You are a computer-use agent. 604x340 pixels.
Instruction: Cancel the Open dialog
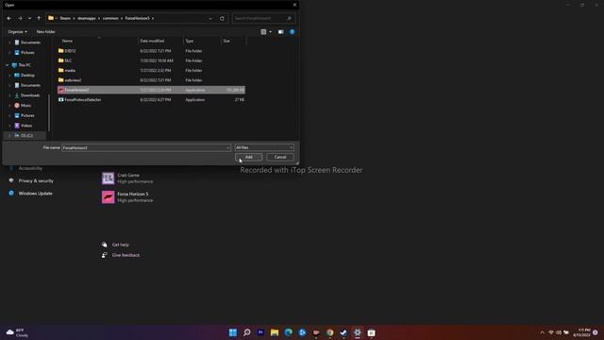[x=280, y=157]
